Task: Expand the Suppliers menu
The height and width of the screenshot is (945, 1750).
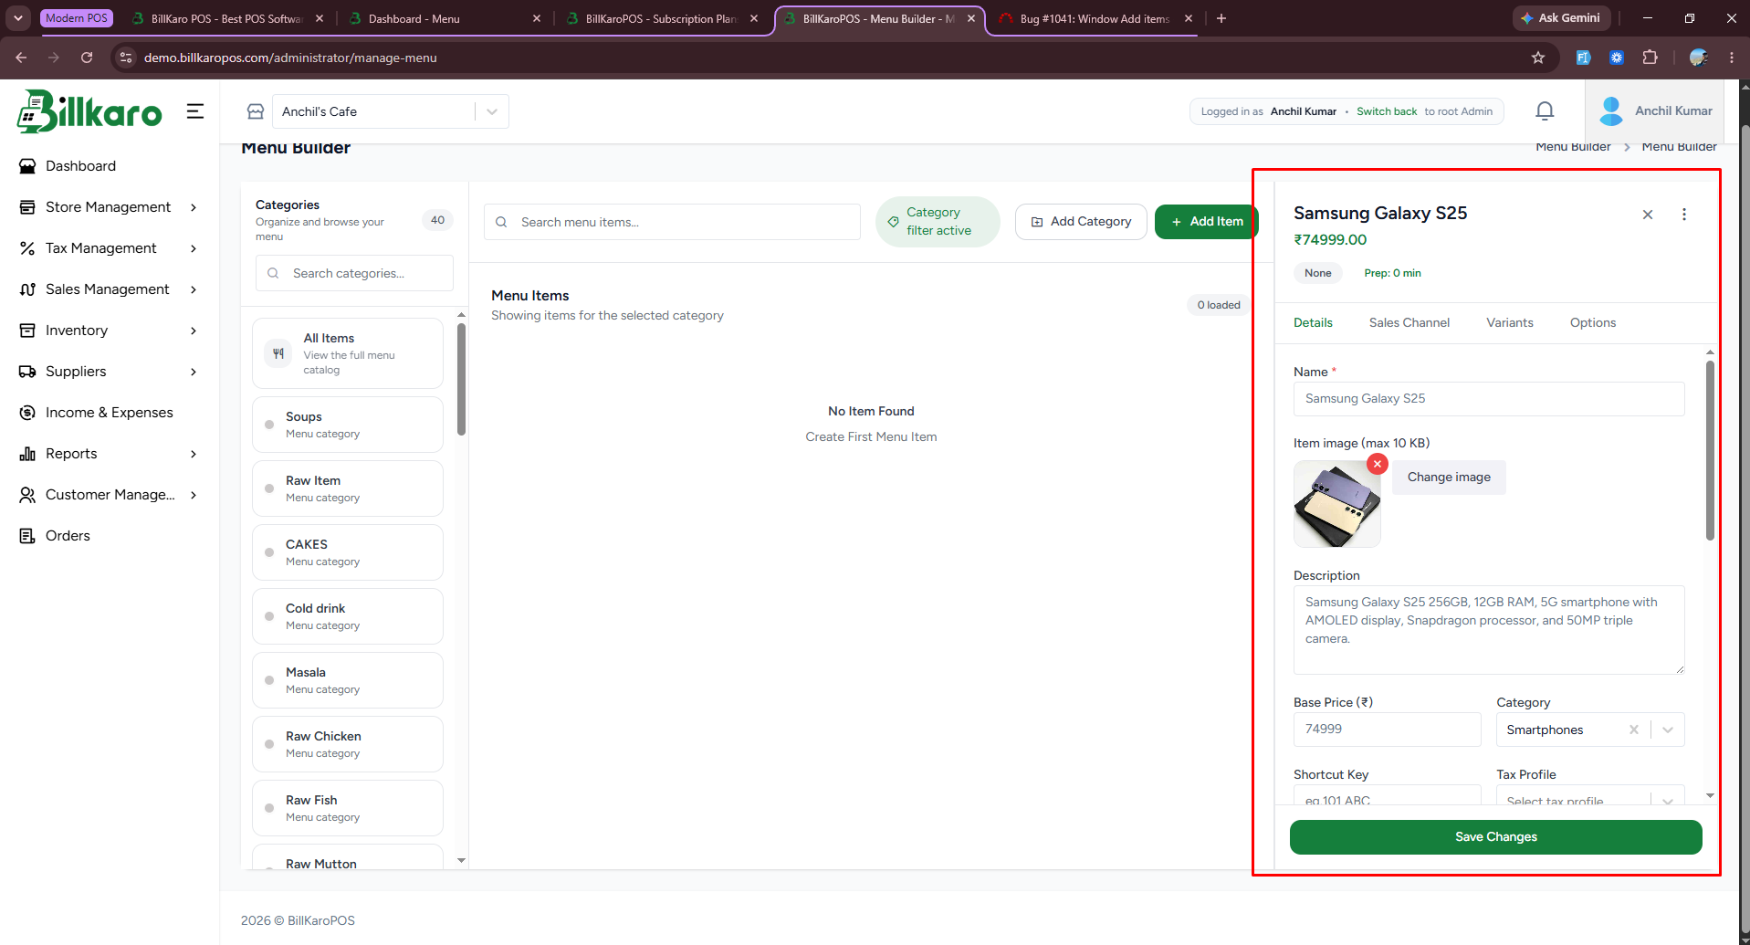Action: coord(110,372)
